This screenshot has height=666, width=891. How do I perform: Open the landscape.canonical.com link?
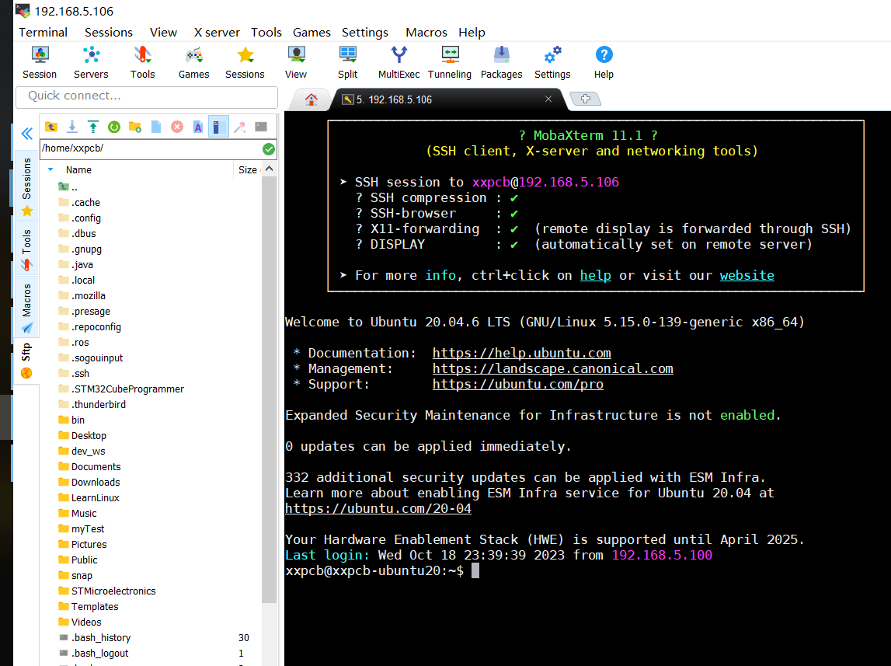[x=552, y=369]
